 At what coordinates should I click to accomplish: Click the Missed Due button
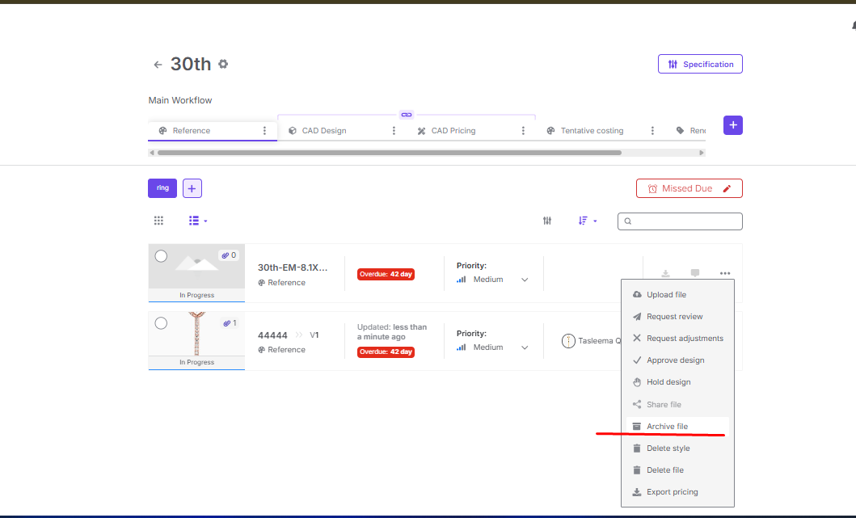689,188
